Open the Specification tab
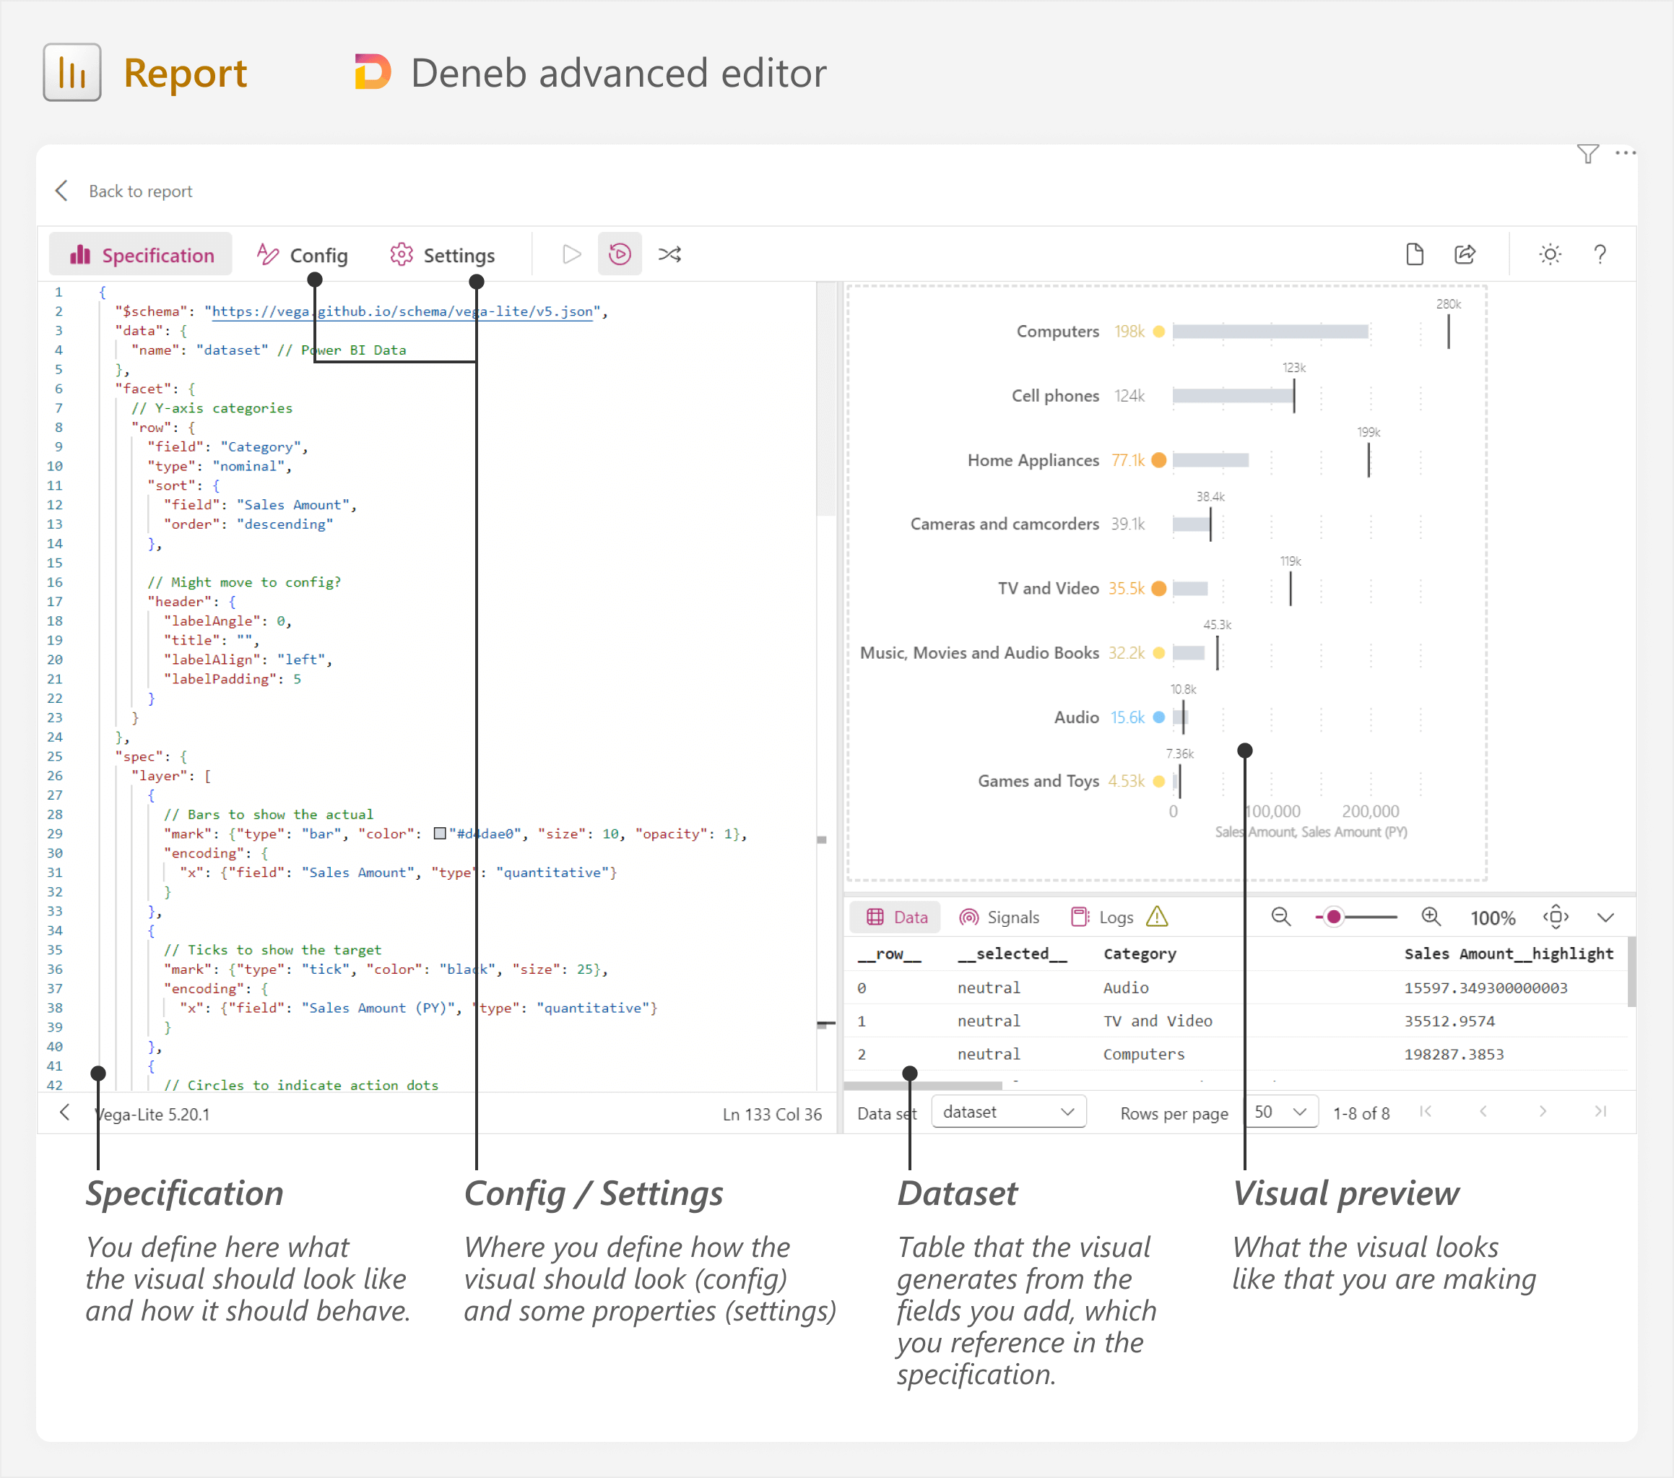The image size is (1674, 1478). pyautogui.click(x=141, y=255)
